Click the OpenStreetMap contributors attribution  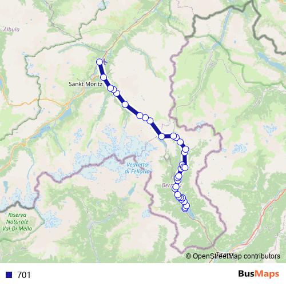(x=233, y=256)
